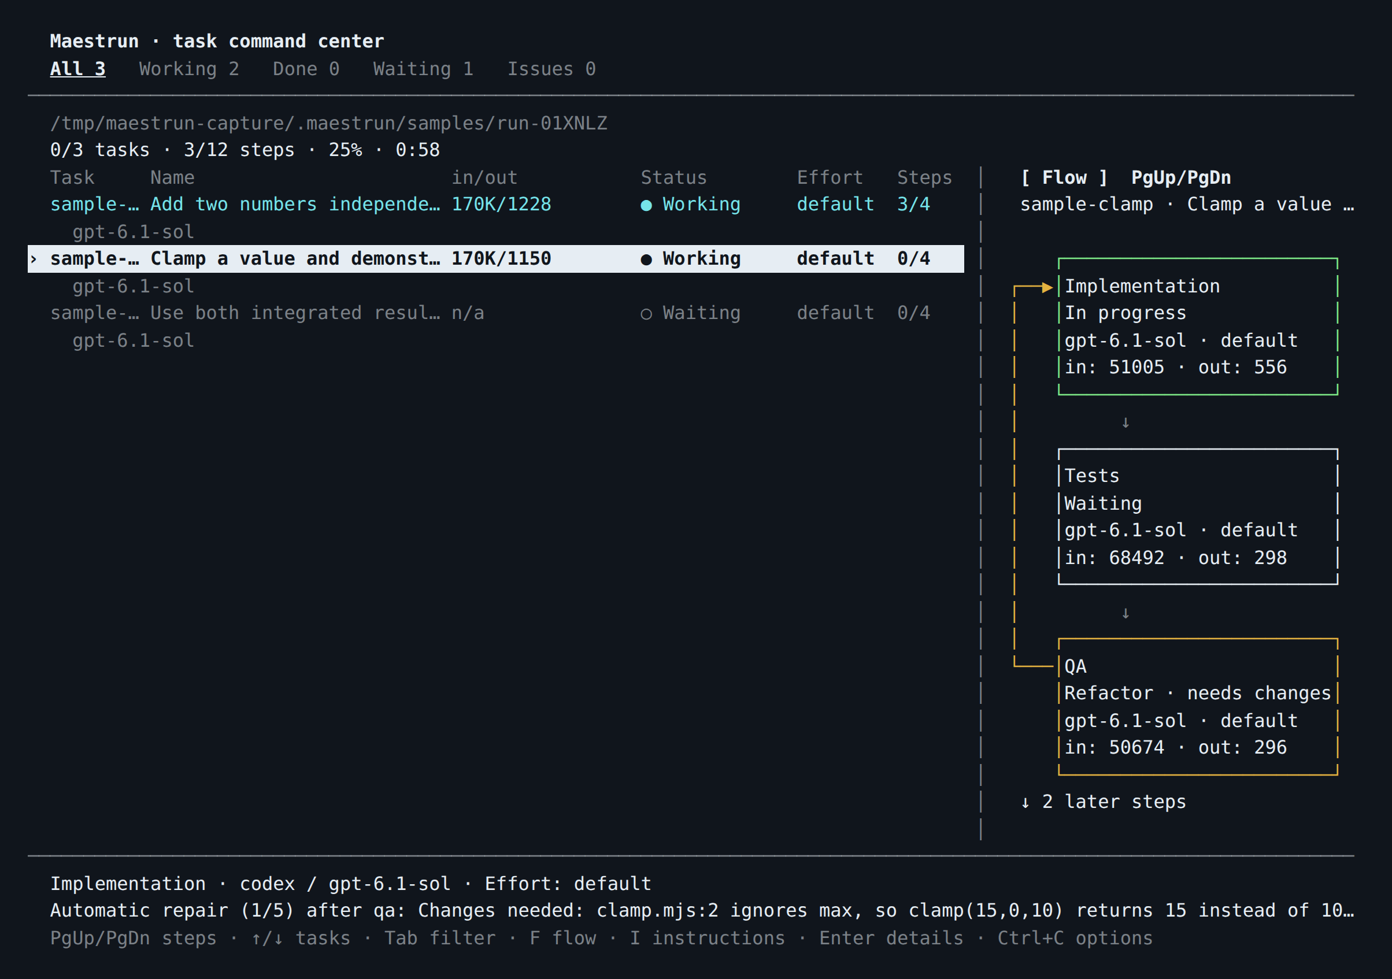Select the 'Clamp a value and demonst…' task name
The image size is (1392, 979).
click(x=295, y=259)
